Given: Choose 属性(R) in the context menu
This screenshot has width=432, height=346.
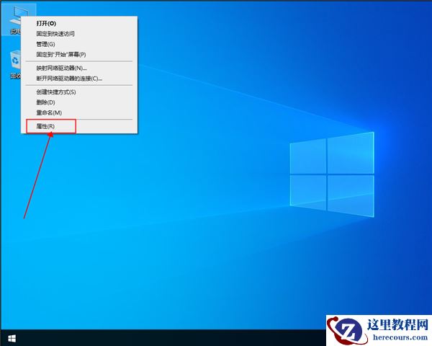Looking at the screenshot, I should coord(79,126).
